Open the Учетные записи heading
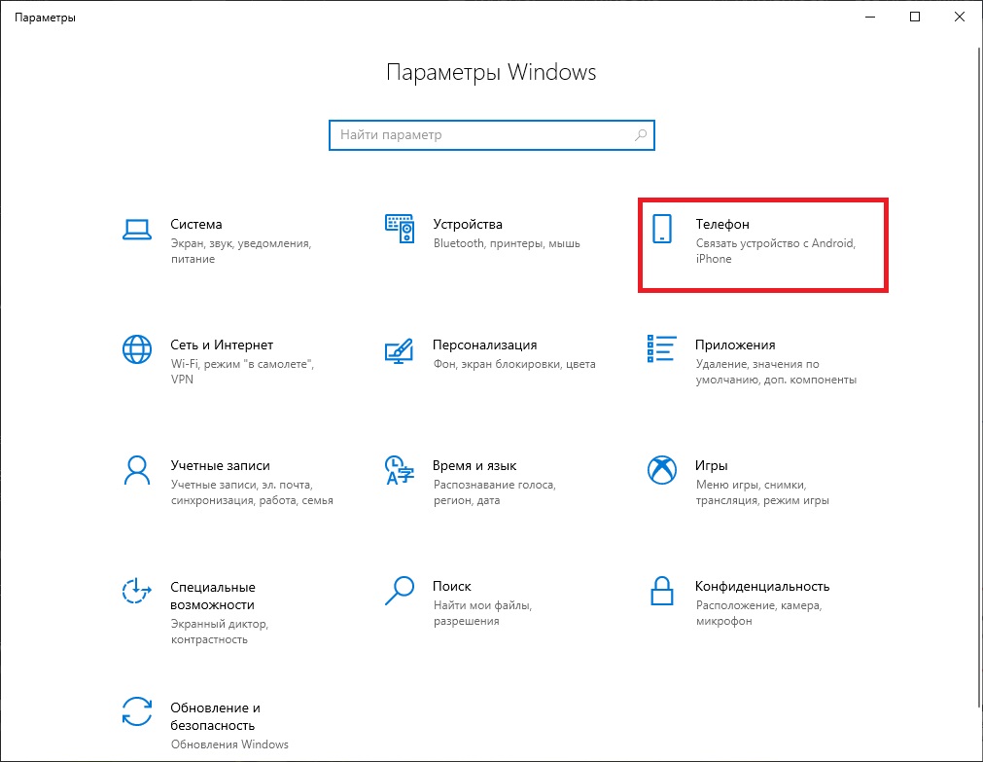 tap(220, 466)
